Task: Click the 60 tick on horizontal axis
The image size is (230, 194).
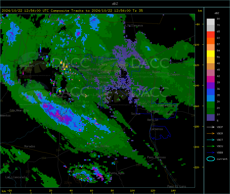Action: [91, 190]
